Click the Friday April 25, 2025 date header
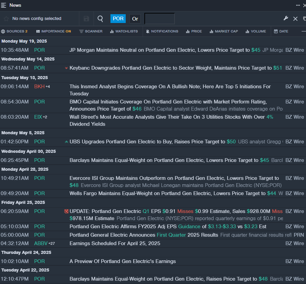Viewport: 306px width, 284px height. (23, 203)
